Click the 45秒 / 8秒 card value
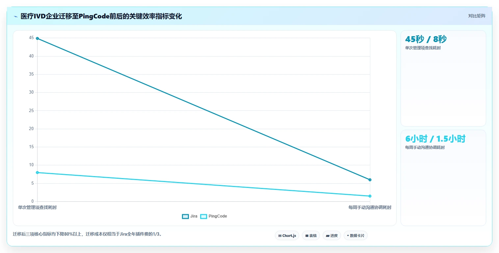 426,39
